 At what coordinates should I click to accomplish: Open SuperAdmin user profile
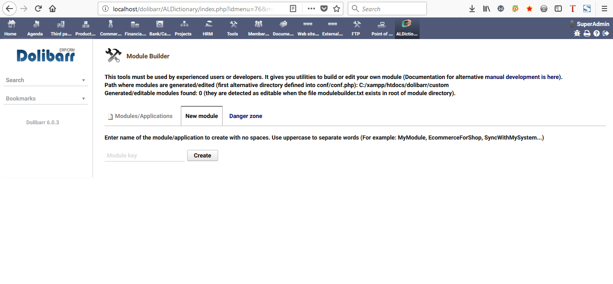click(593, 24)
